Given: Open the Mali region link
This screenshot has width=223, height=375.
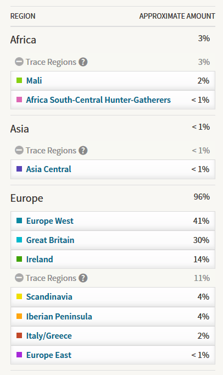Looking at the screenshot, I should 34,81.
